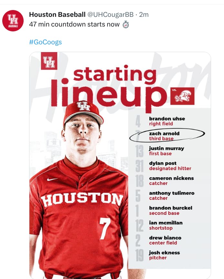Click the Nike swoosh on jersey

click(52, 179)
